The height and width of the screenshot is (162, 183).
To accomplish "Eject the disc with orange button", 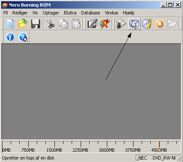I will pyautogui.click(x=160, y=24).
